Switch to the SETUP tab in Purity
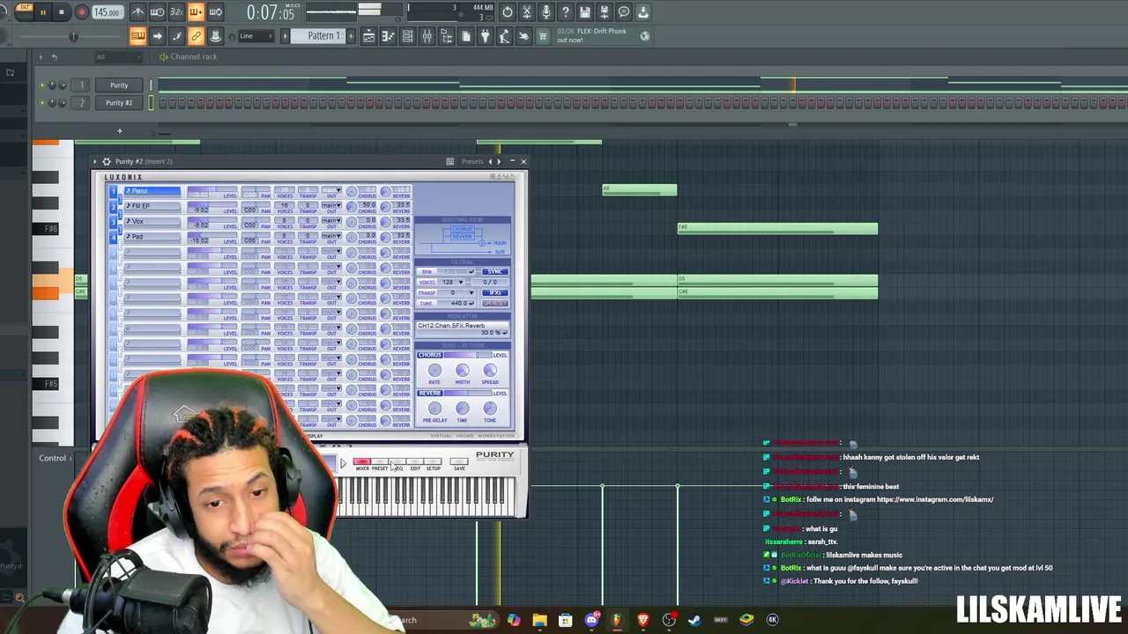The height and width of the screenshot is (634, 1128). click(433, 463)
